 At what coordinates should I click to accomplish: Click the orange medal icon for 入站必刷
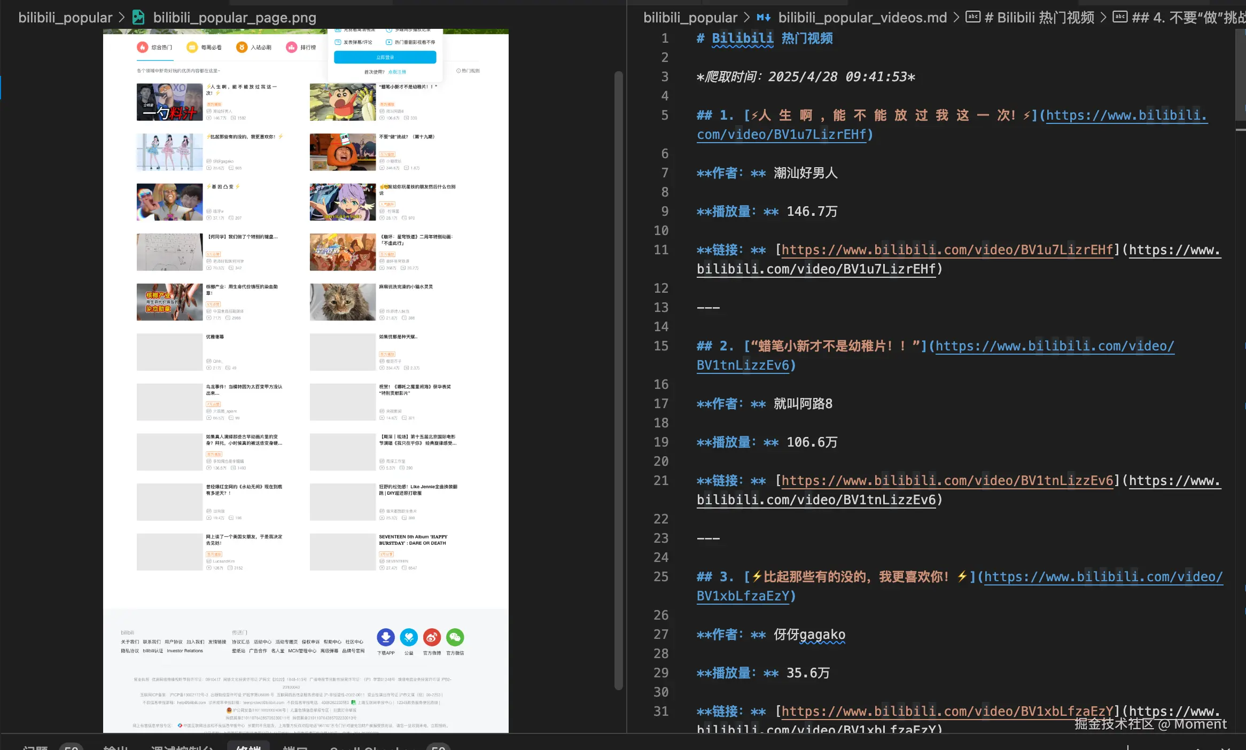tap(242, 48)
